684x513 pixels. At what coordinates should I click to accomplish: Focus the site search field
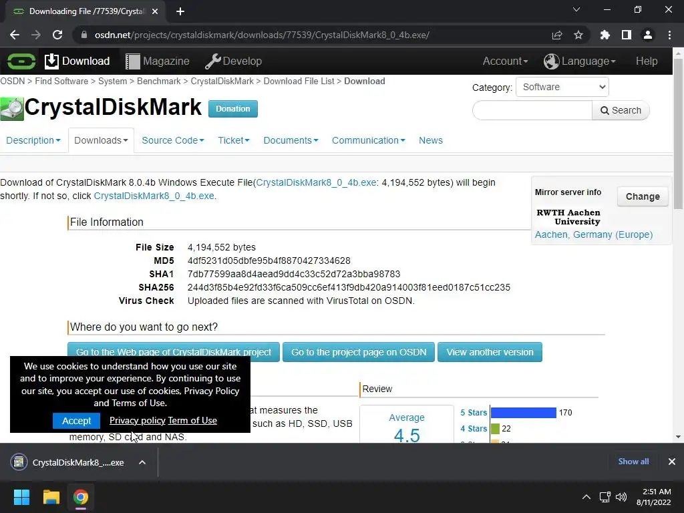(x=532, y=110)
